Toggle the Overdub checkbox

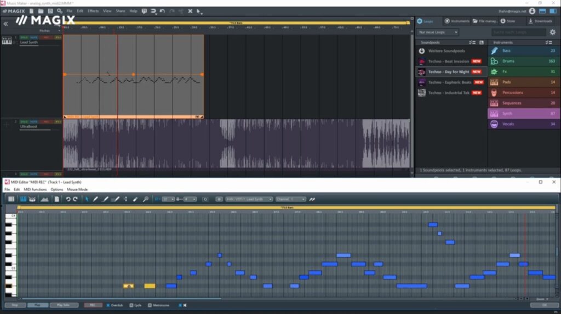[108, 305]
